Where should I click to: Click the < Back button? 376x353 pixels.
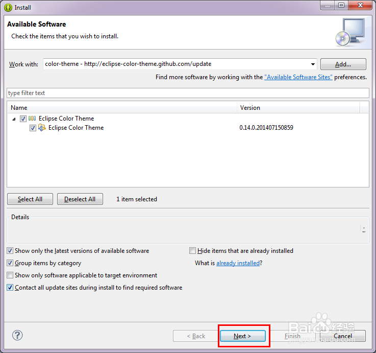[x=196, y=336]
